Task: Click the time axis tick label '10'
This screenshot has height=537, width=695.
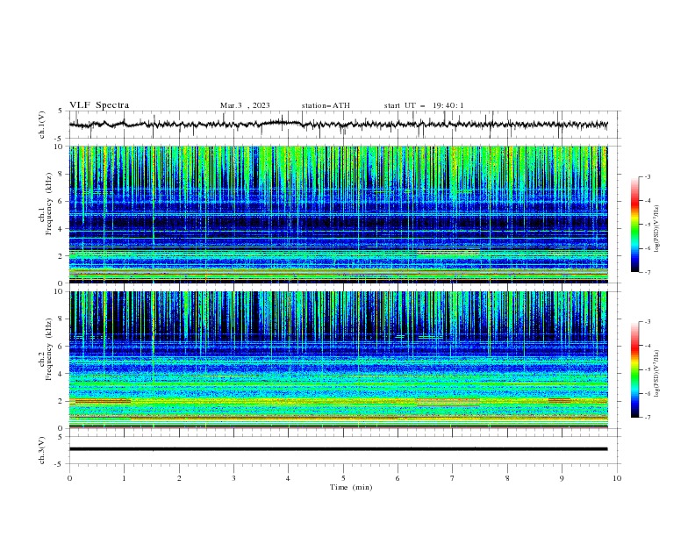Action: [x=617, y=478]
